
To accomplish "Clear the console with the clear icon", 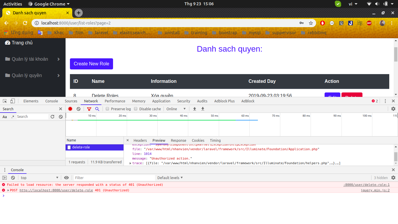I will coord(13,178).
